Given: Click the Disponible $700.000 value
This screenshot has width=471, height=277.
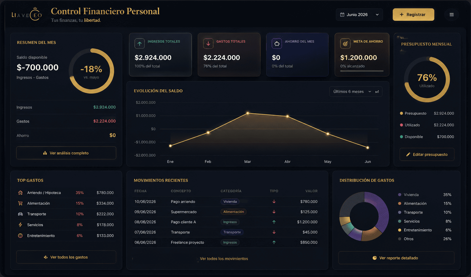Looking at the screenshot, I should click(445, 137).
